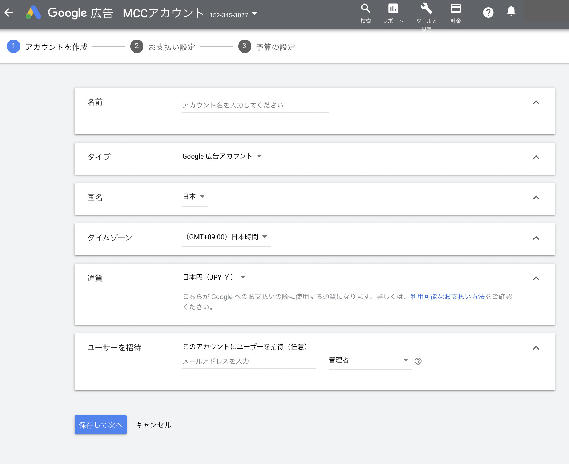Click the 保存して次へ button

click(100, 425)
